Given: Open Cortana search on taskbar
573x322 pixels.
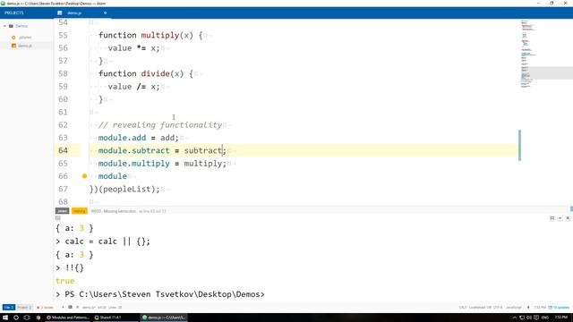Looking at the screenshot, I should coord(16,318).
